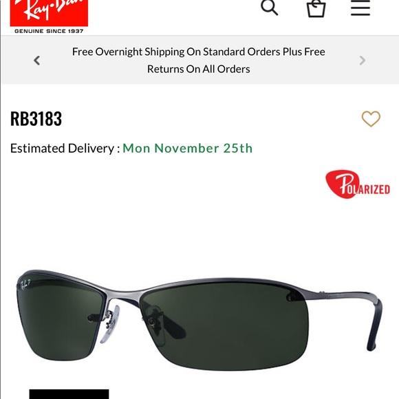Click the Genuine Since 1937 tagline
Screen dimensions: 399x399
pos(49,31)
